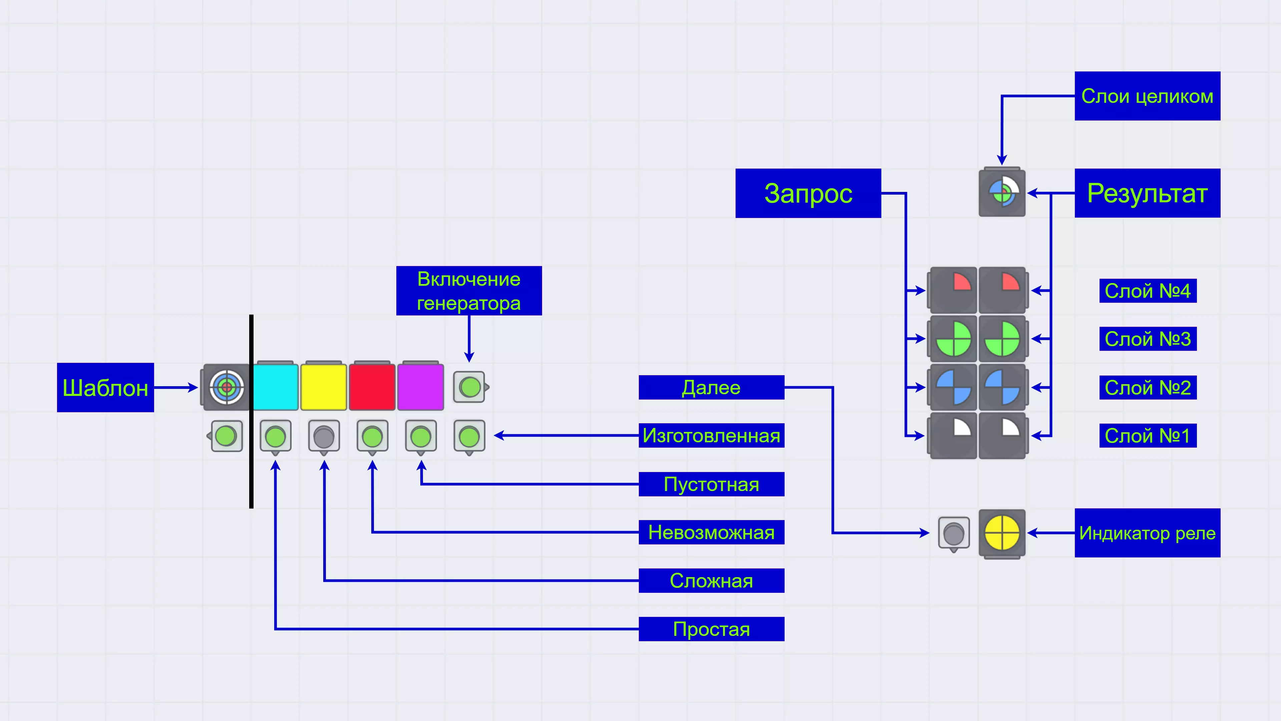Toggle the generator enable button

click(469, 387)
